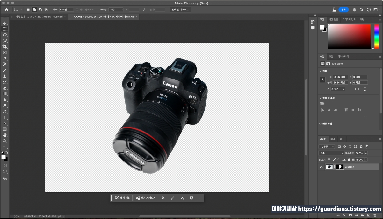
Task: Open the notifications bell icon
Action: 354,10
